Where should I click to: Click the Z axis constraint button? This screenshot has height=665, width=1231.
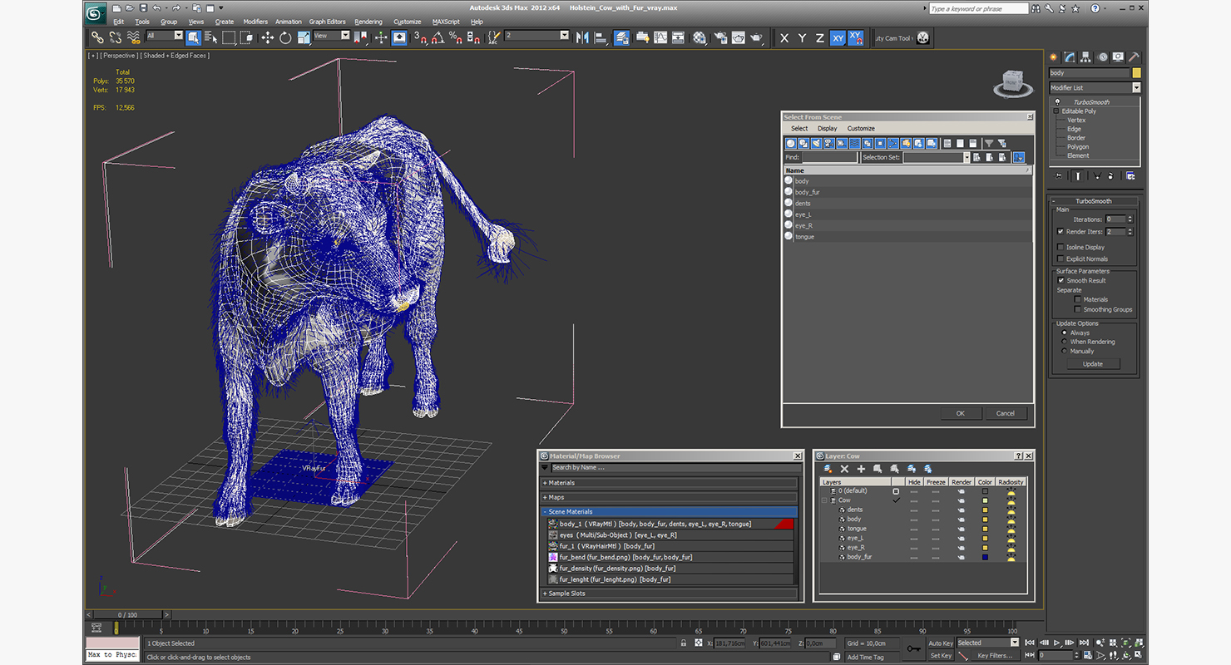[820, 38]
